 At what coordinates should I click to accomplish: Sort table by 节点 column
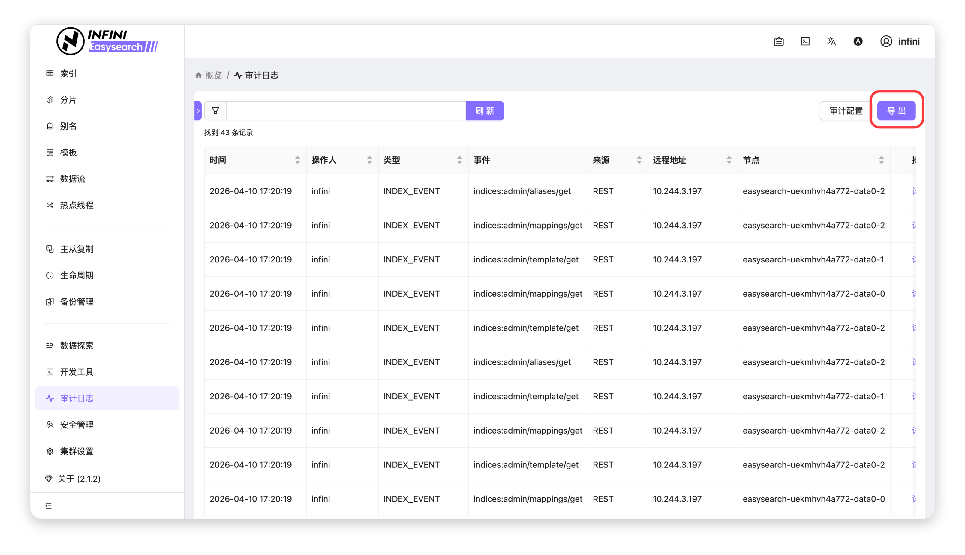click(881, 160)
